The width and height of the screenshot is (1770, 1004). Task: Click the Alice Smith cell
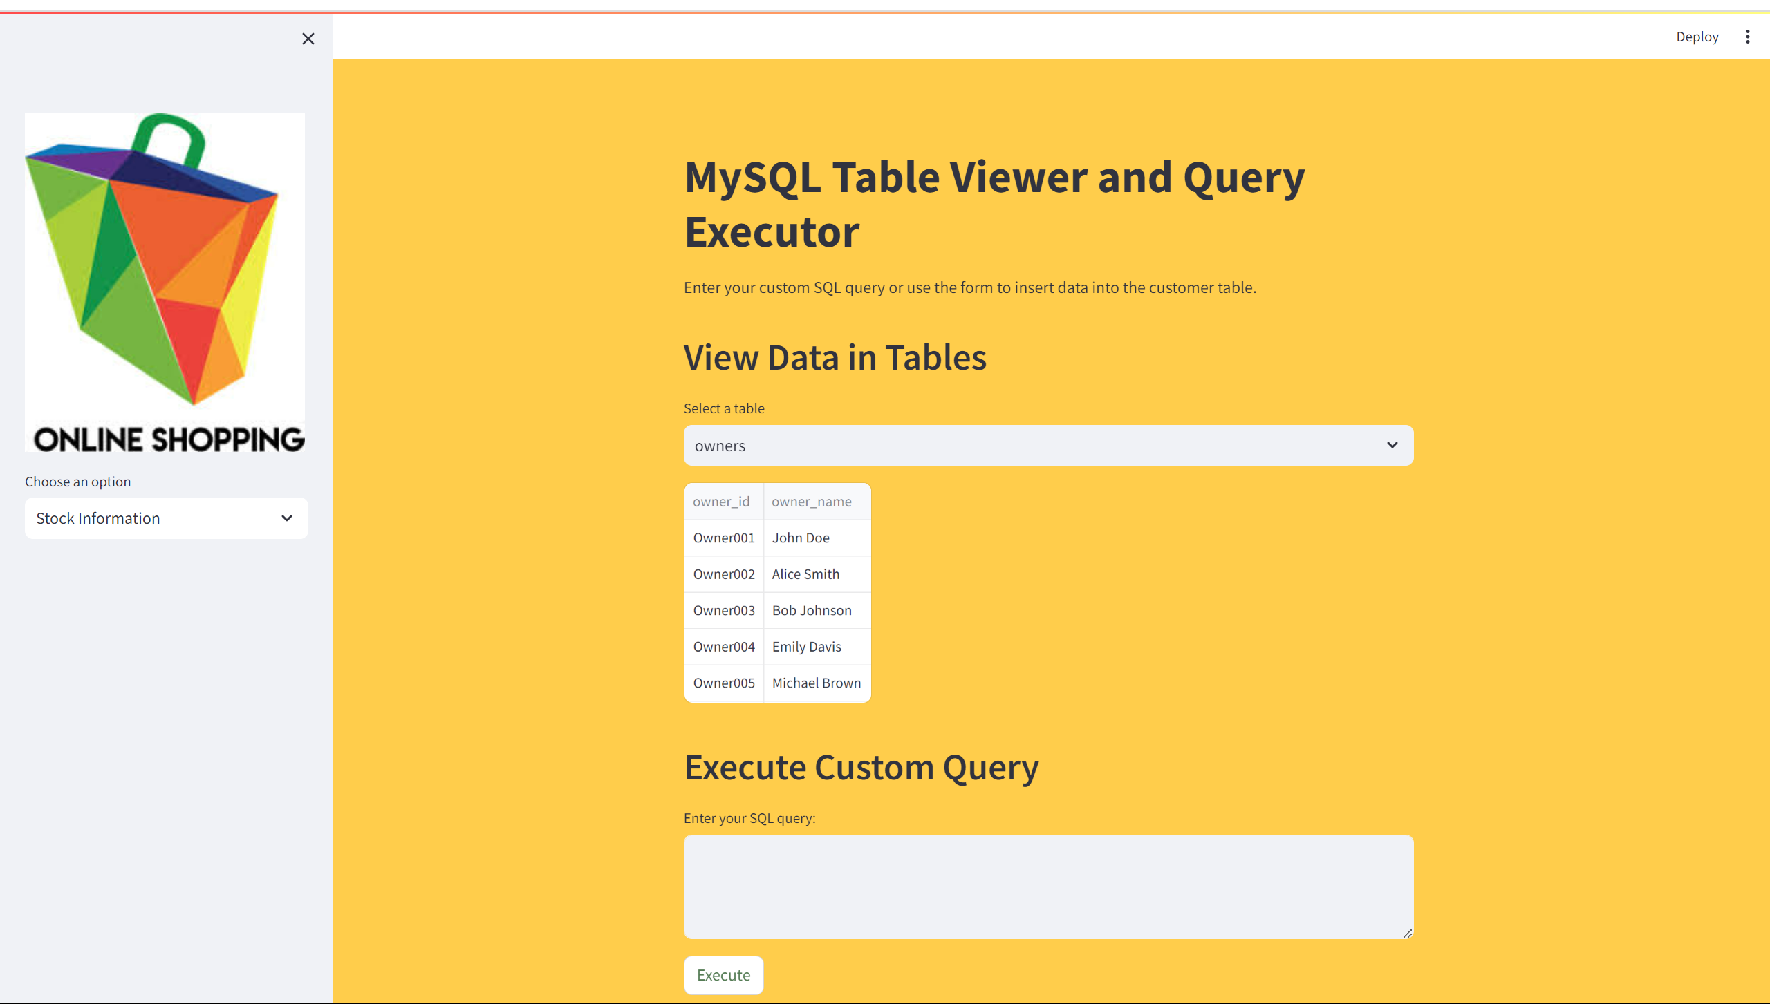click(805, 574)
